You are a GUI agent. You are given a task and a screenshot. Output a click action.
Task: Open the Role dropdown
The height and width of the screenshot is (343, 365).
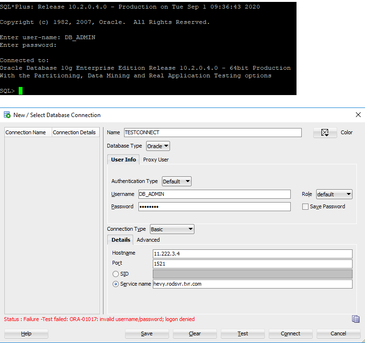334,194
